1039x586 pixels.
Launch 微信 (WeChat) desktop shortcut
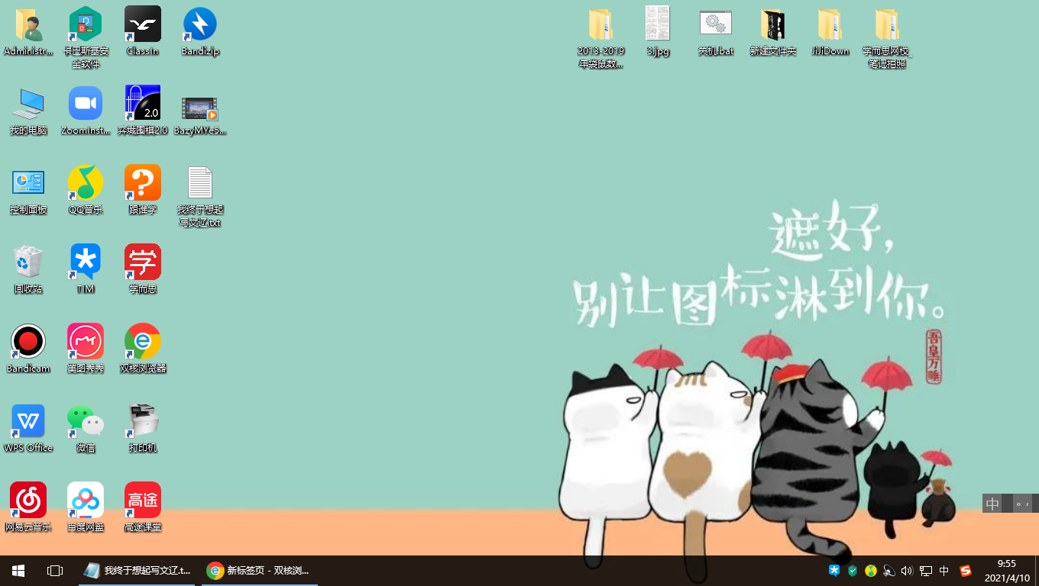[x=86, y=429]
